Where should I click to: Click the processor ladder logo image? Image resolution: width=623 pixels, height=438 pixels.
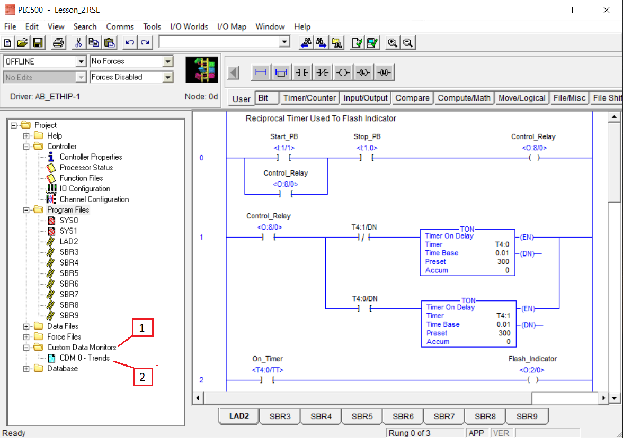(202, 69)
